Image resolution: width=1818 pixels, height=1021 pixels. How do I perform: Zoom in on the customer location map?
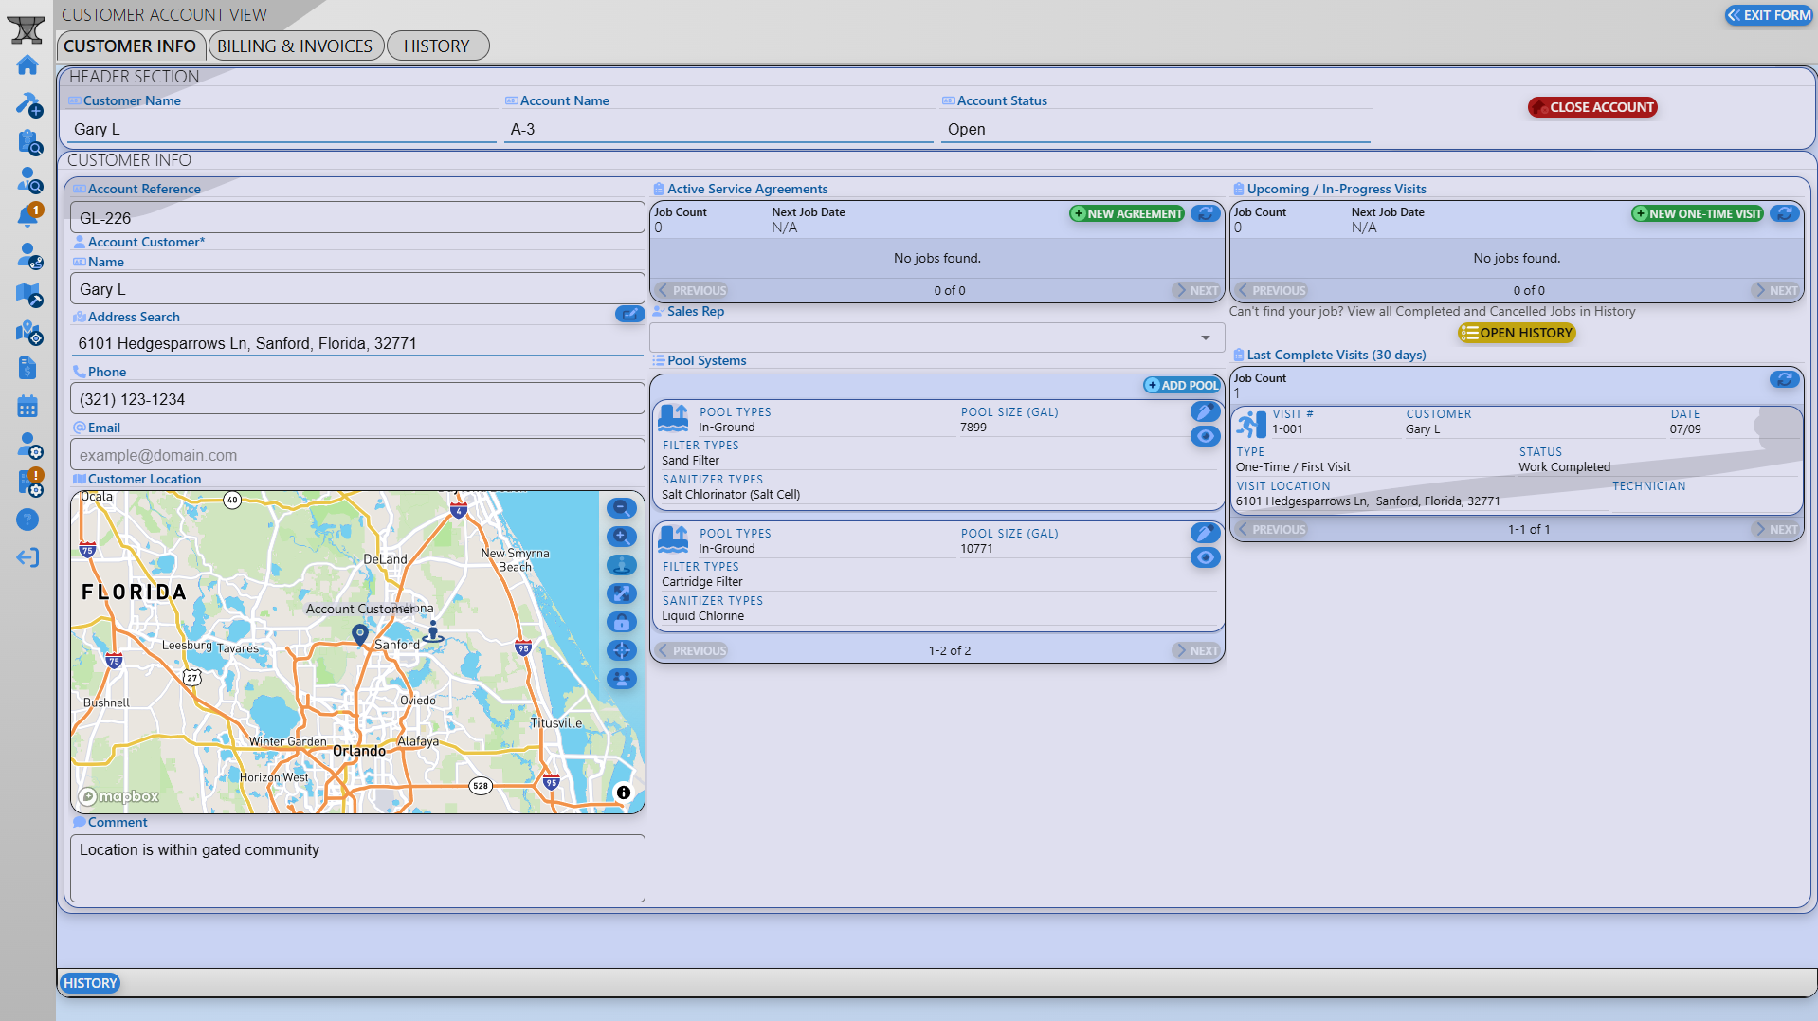coord(621,537)
